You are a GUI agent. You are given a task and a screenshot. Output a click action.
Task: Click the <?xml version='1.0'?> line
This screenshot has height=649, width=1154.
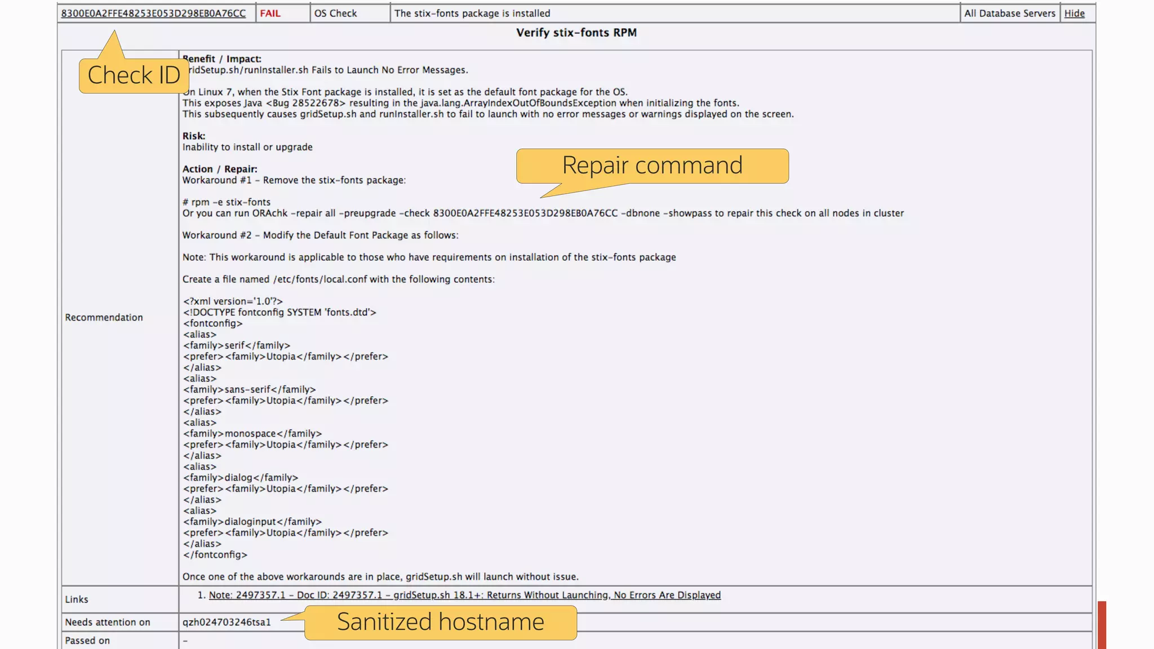pos(232,301)
